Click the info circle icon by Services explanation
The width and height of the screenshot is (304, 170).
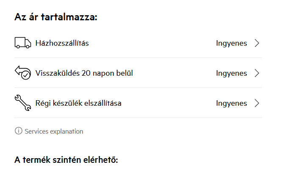[x=19, y=131]
